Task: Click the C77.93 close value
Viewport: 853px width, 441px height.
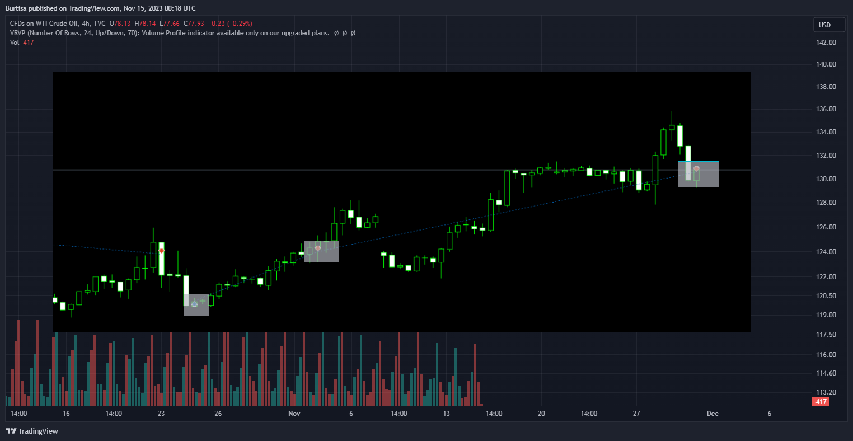Action: click(194, 24)
